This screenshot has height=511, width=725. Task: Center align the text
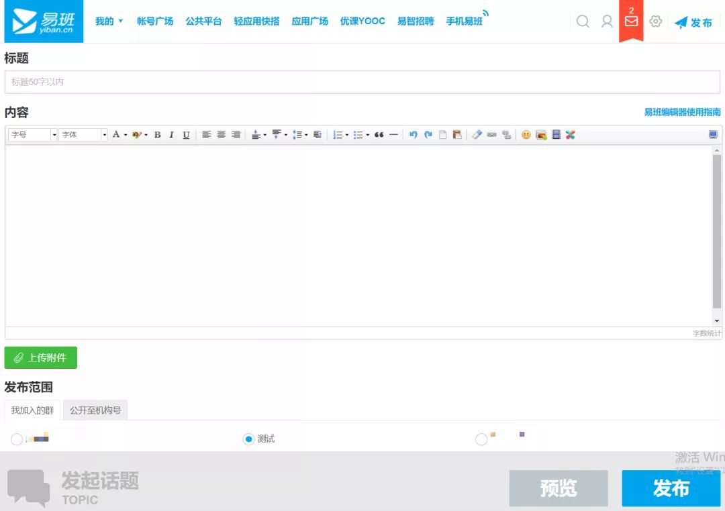[x=221, y=134]
